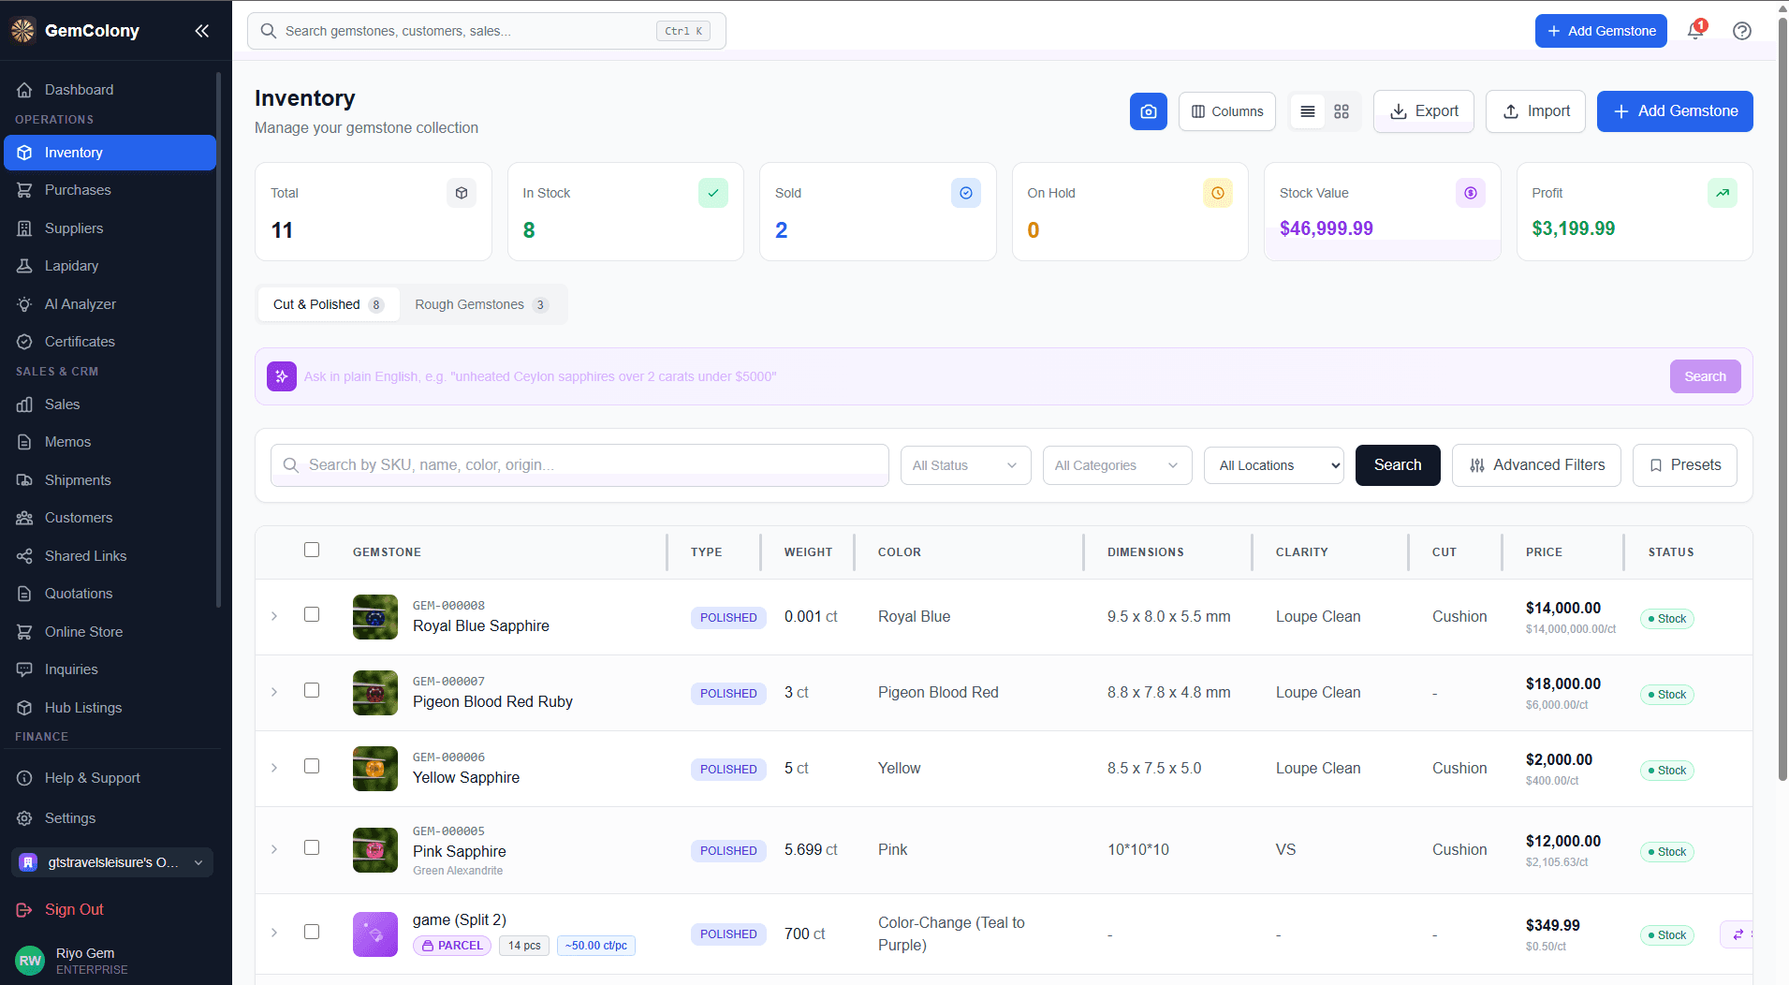Expand the Royal Blue Sapphire row
The height and width of the screenshot is (985, 1789).
[274, 616]
